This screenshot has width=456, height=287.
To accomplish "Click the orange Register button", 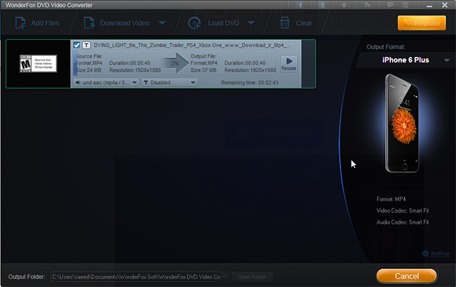I will [x=421, y=22].
